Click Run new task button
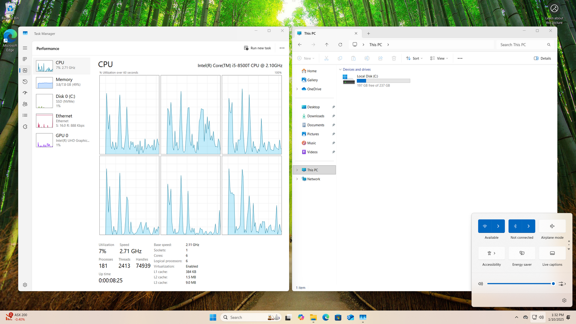 click(x=257, y=48)
